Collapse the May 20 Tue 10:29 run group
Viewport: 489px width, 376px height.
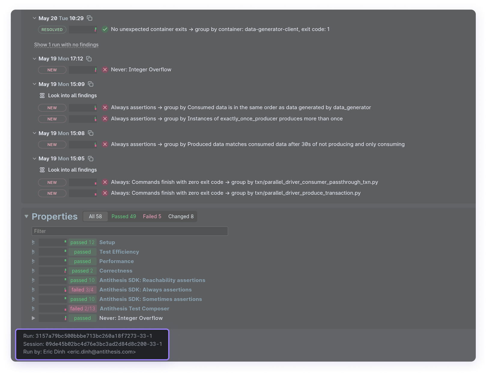coord(34,18)
